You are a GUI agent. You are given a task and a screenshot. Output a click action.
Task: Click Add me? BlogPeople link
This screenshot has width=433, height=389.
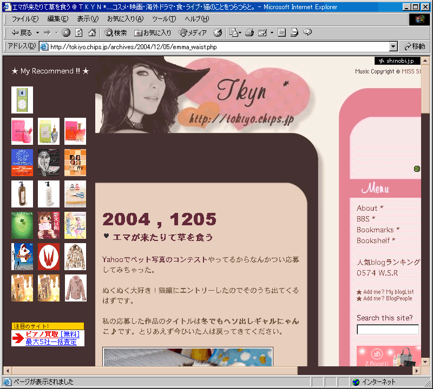click(388, 298)
